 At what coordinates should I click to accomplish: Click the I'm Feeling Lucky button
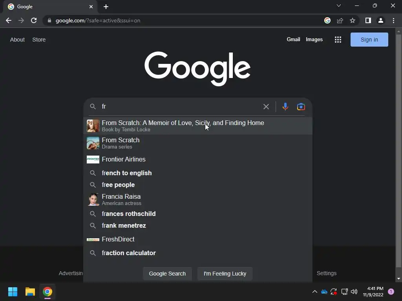click(225, 274)
